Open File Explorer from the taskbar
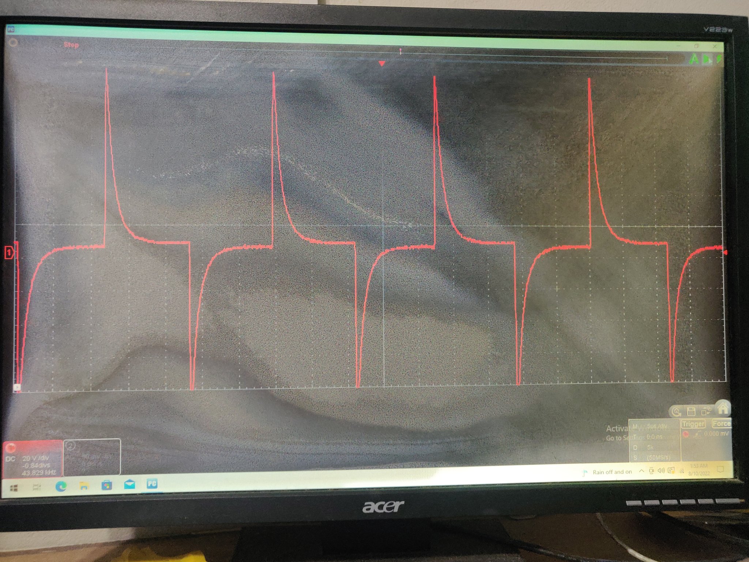Image resolution: width=749 pixels, height=562 pixels. click(x=84, y=486)
